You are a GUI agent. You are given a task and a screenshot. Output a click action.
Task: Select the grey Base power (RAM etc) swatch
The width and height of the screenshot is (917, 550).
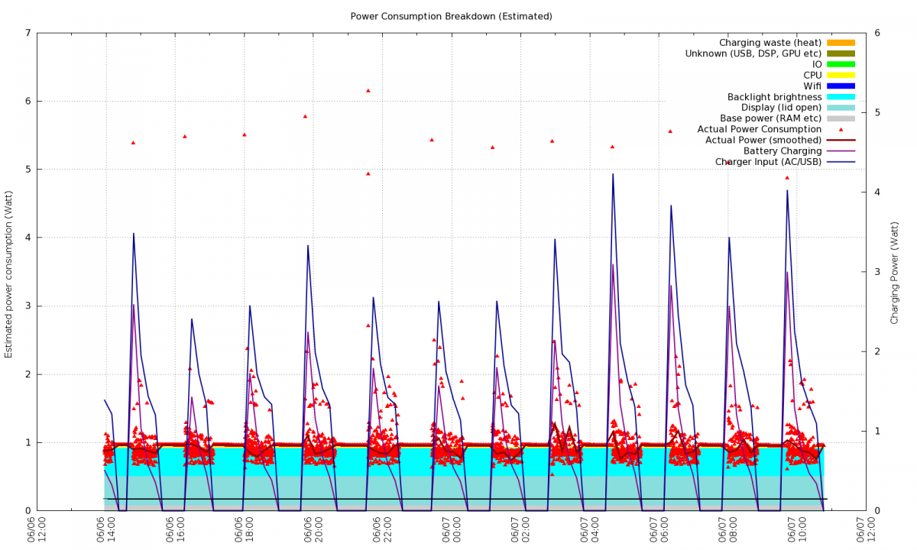tap(840, 118)
